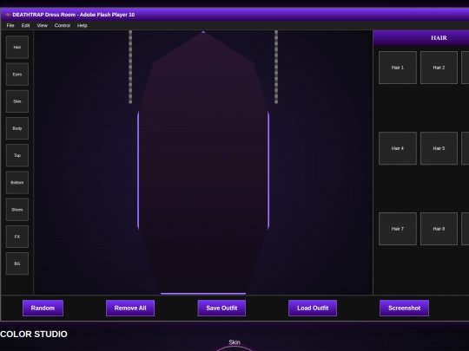Pick the Hair 4 option
The height and width of the screenshot is (351, 469).
click(398, 148)
